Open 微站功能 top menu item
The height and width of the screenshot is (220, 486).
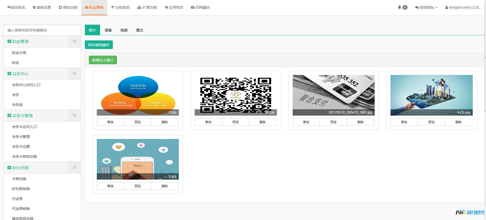pos(68,7)
